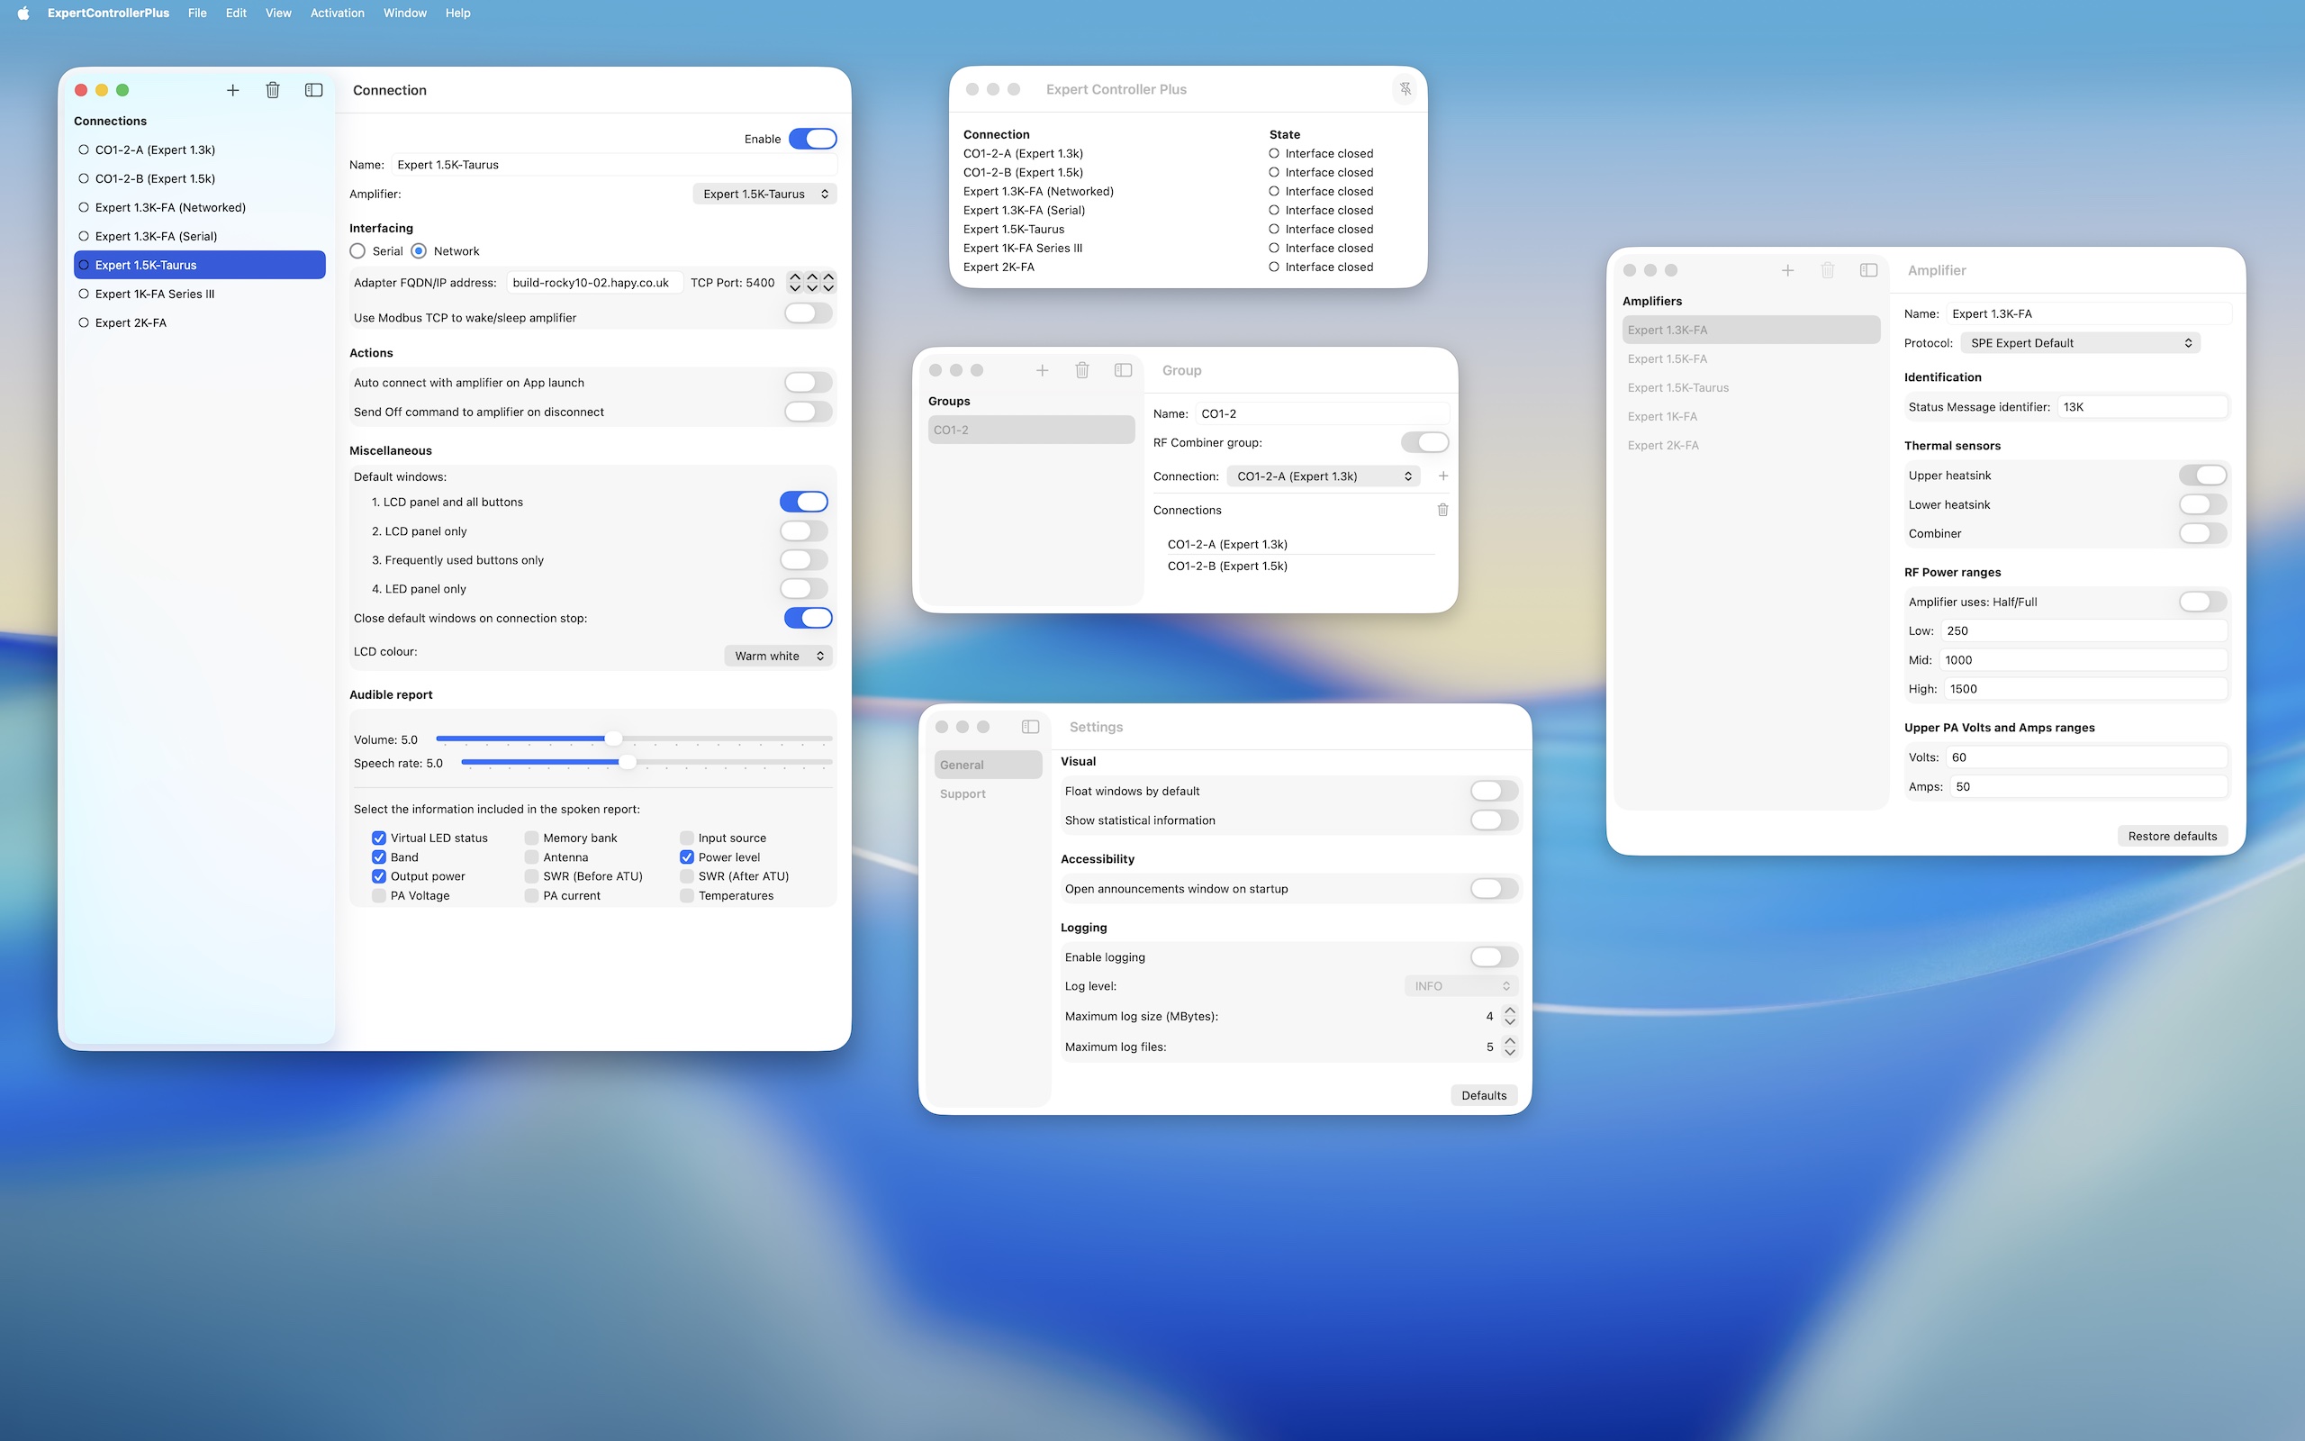Toggle sidebar in Settings window
2305x1441 pixels.
1030,727
